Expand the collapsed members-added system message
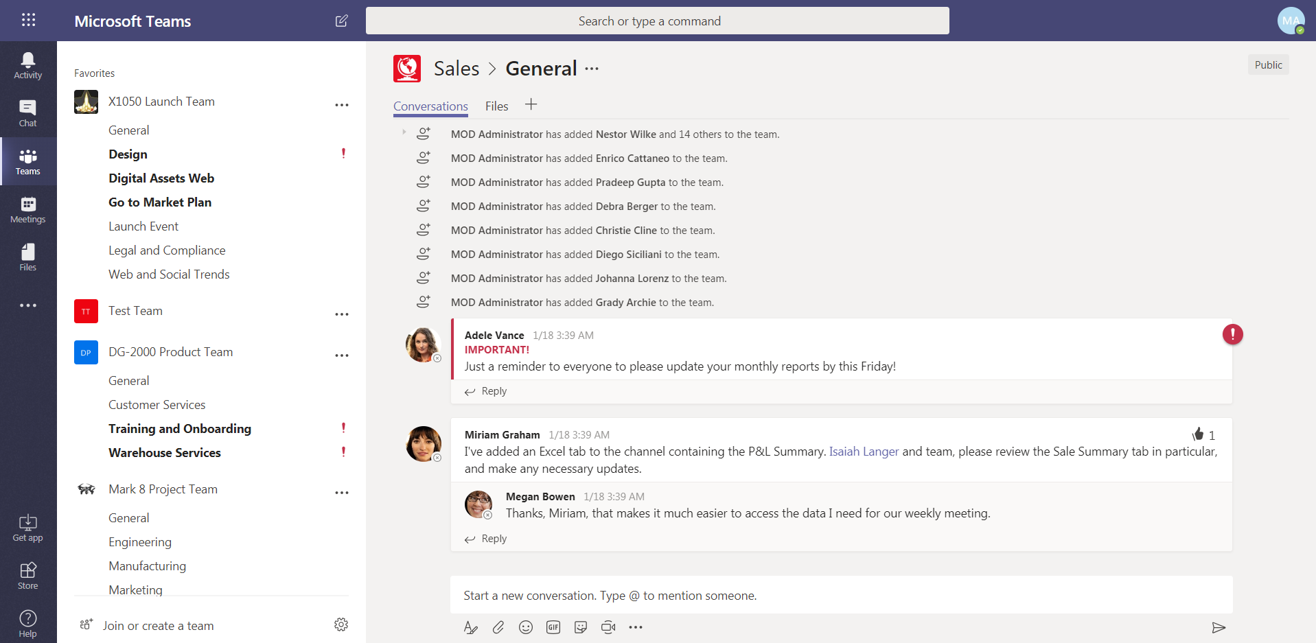Image resolution: width=1316 pixels, height=643 pixels. [x=404, y=132]
